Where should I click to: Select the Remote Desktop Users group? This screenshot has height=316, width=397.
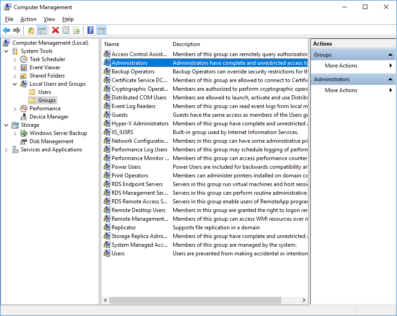click(139, 210)
